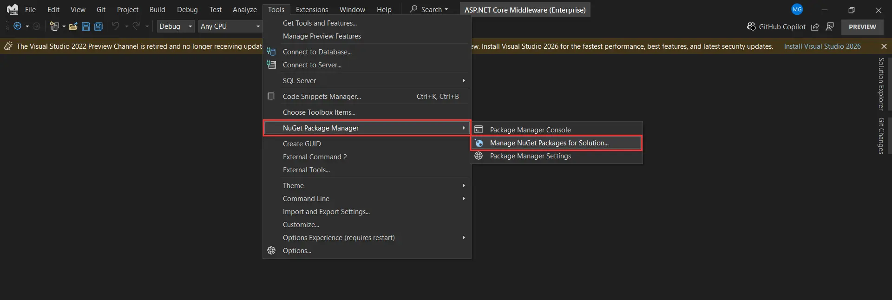The height and width of the screenshot is (300, 892).
Task: Open the Analyze menu
Action: point(245,9)
